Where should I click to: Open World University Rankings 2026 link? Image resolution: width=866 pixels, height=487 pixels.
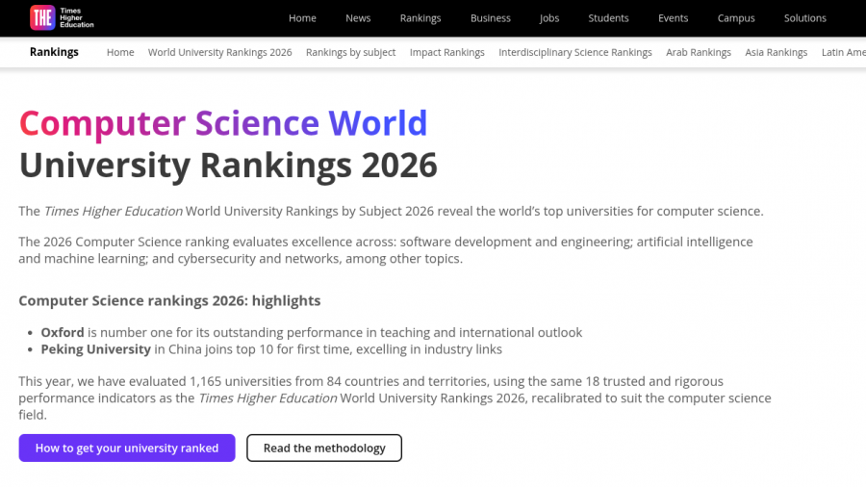click(219, 53)
